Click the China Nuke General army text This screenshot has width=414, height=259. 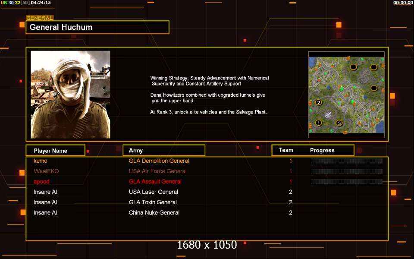pos(154,212)
